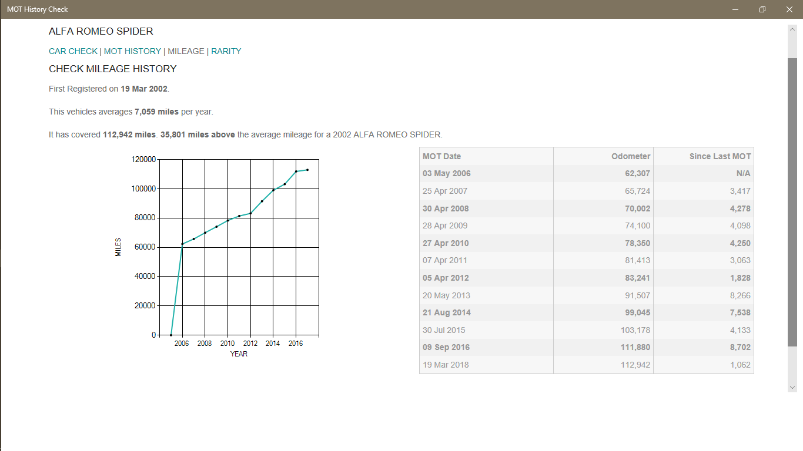Click the YEAR axis label on chart
This screenshot has height=451, width=803.
click(239, 354)
